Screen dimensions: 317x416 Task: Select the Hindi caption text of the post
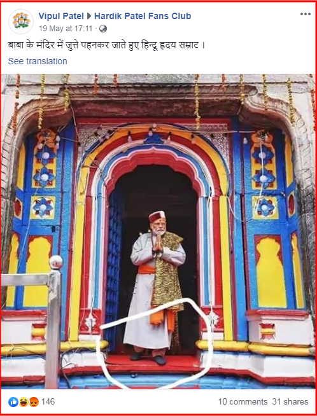106,45
